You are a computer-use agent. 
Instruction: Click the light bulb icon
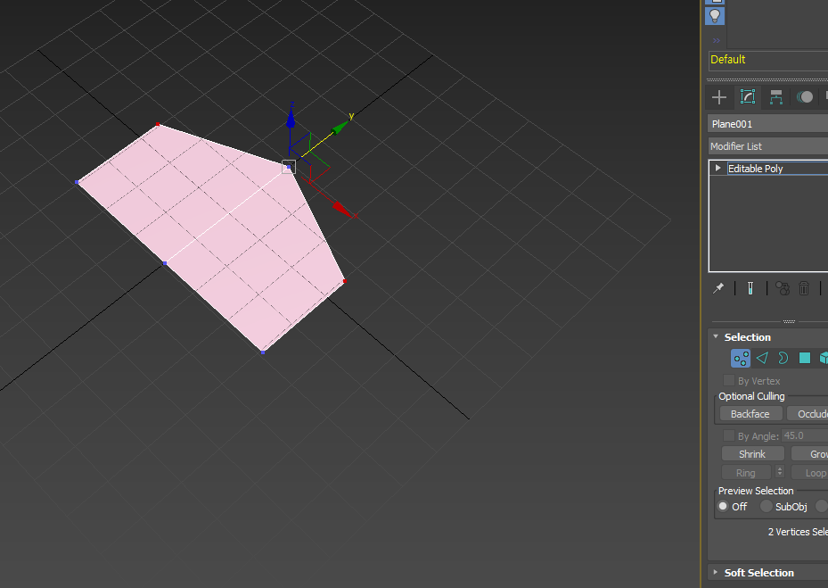pyautogui.click(x=715, y=16)
